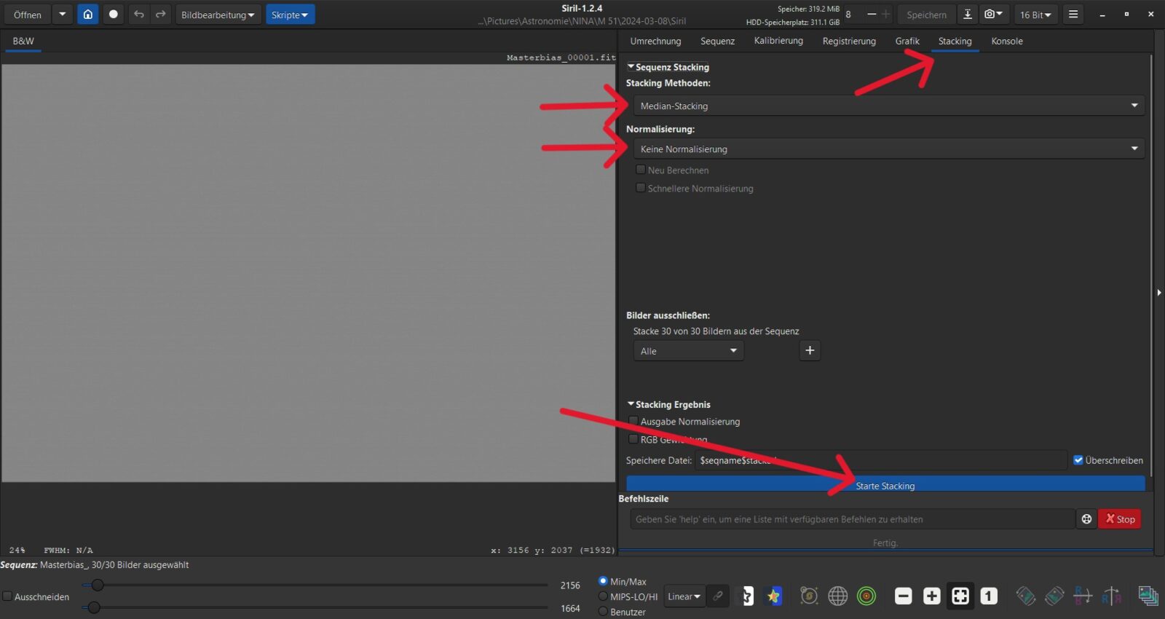
Task: Open the snapshot camera menu
Action: (x=993, y=14)
